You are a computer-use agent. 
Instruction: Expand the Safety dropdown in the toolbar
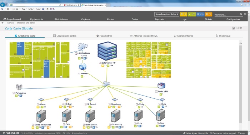coord(31,9)
